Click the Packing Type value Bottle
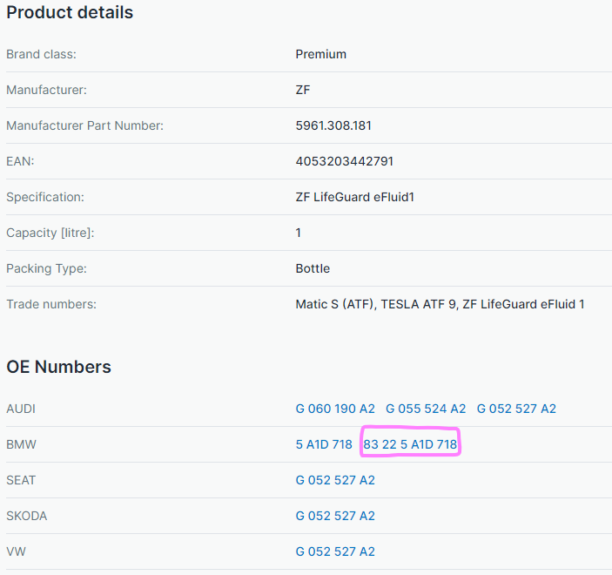Viewport: 612px width, 575px height. (313, 268)
